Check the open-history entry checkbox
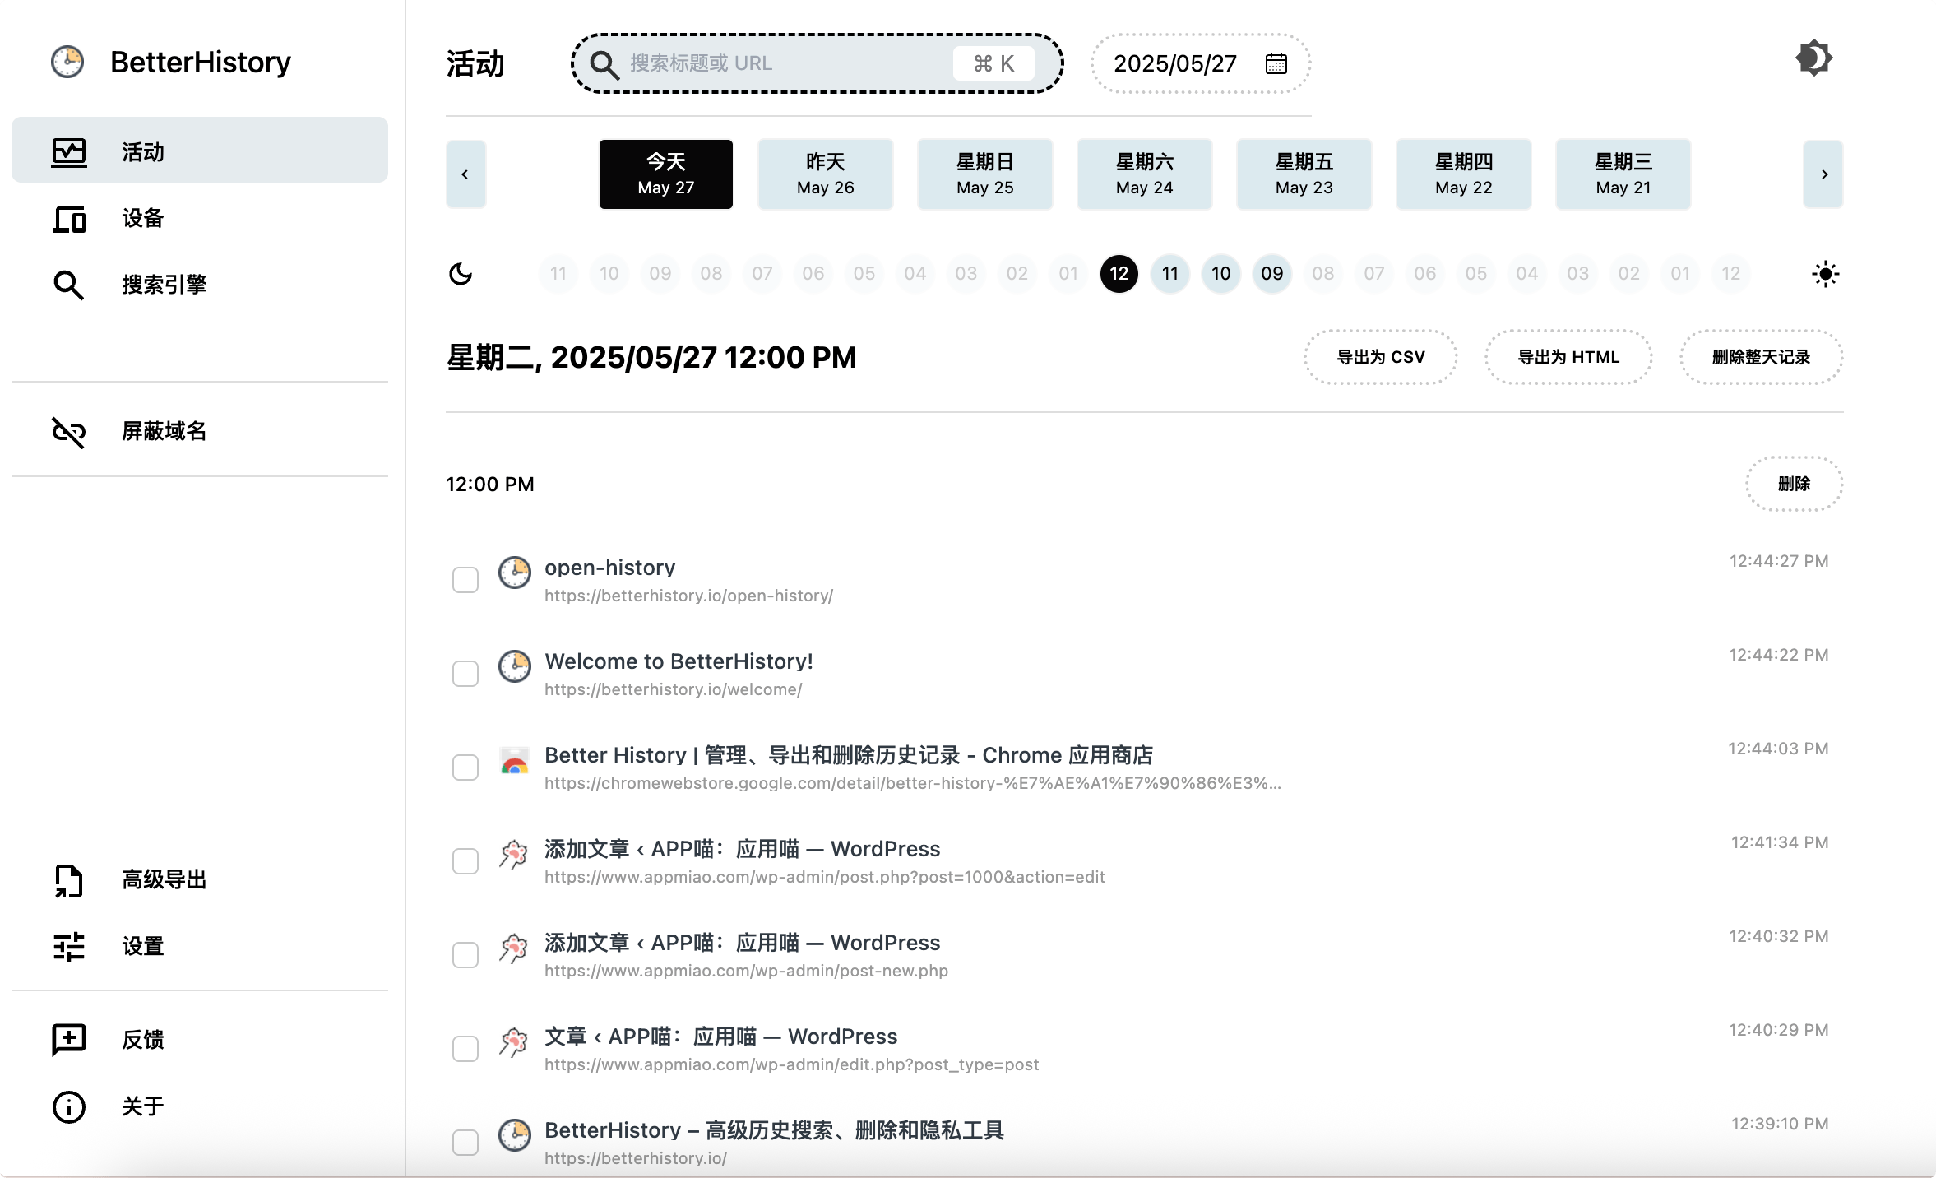 465,580
